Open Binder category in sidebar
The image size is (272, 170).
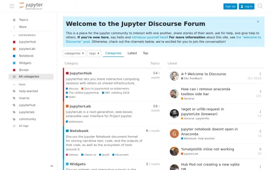tap(24, 70)
